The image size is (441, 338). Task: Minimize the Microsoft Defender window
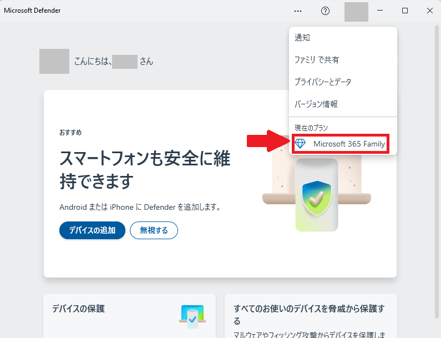pos(380,11)
